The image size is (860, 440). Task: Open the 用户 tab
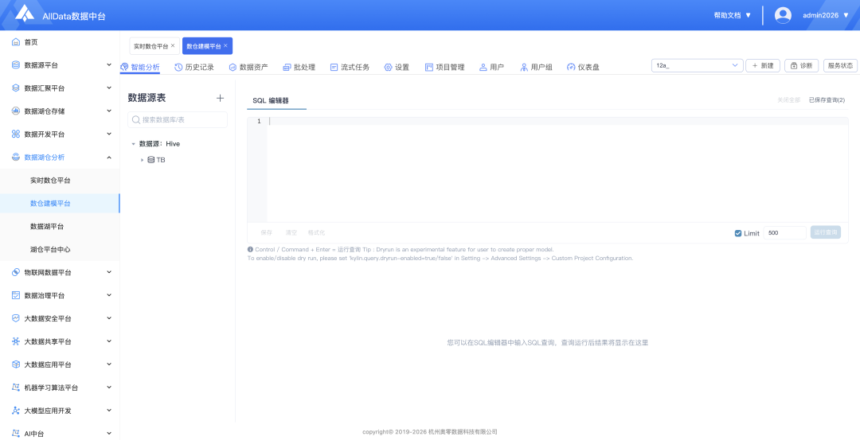(x=491, y=68)
